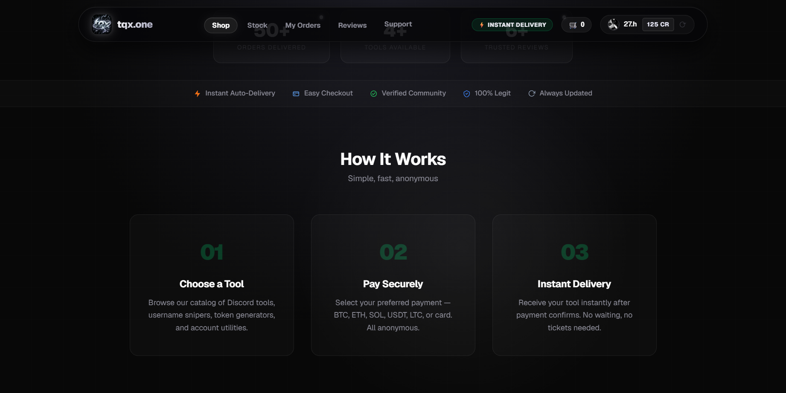
Task: Click the Pay Securely card title
Action: click(x=393, y=284)
